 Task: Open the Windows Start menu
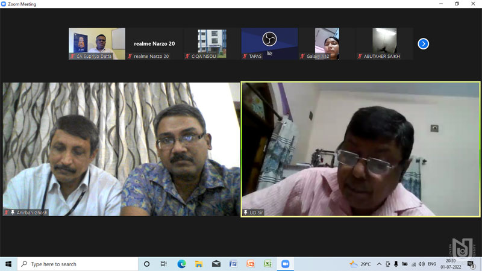pyautogui.click(x=8, y=264)
